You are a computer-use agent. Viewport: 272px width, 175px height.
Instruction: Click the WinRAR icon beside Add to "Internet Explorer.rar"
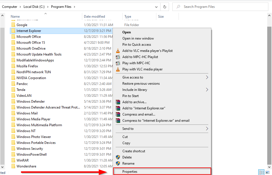pyautogui.click(x=118, y=108)
